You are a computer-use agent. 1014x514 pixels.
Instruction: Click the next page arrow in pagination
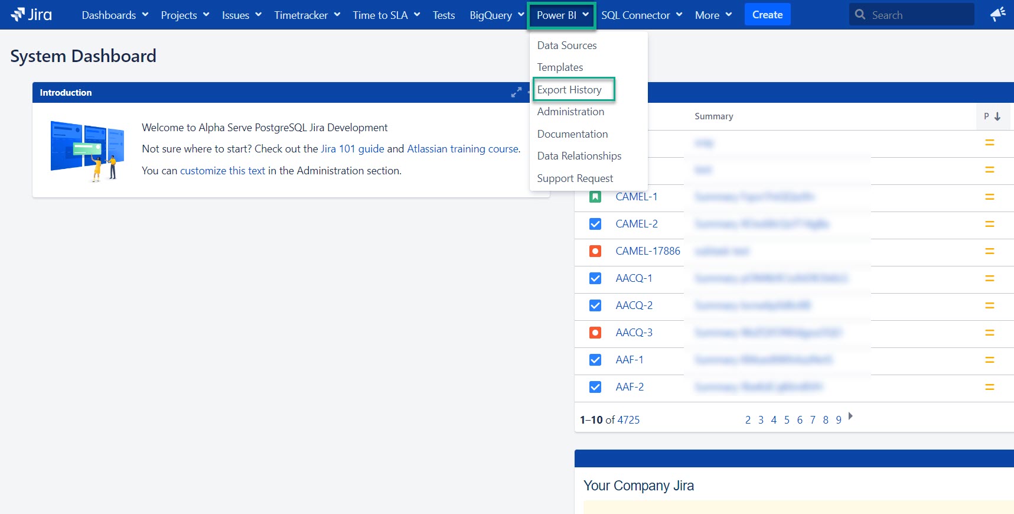(850, 417)
